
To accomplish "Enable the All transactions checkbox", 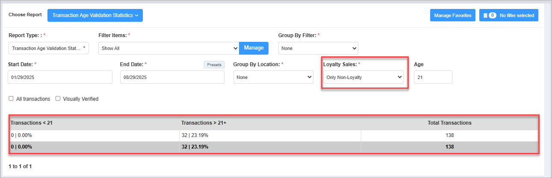I will click(11, 99).
